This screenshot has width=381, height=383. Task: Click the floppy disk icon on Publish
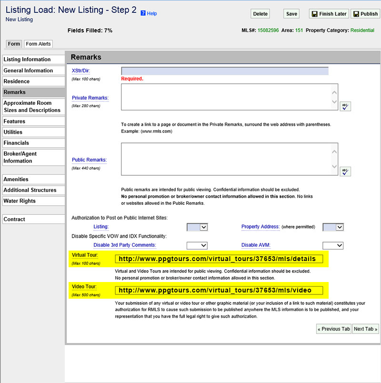tap(356, 14)
